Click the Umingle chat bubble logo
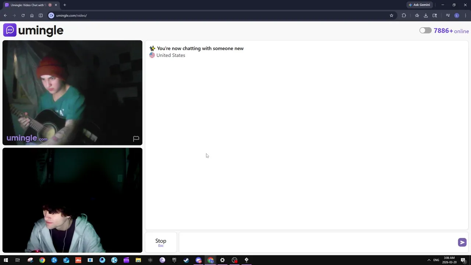The height and width of the screenshot is (265, 471). (x=10, y=30)
